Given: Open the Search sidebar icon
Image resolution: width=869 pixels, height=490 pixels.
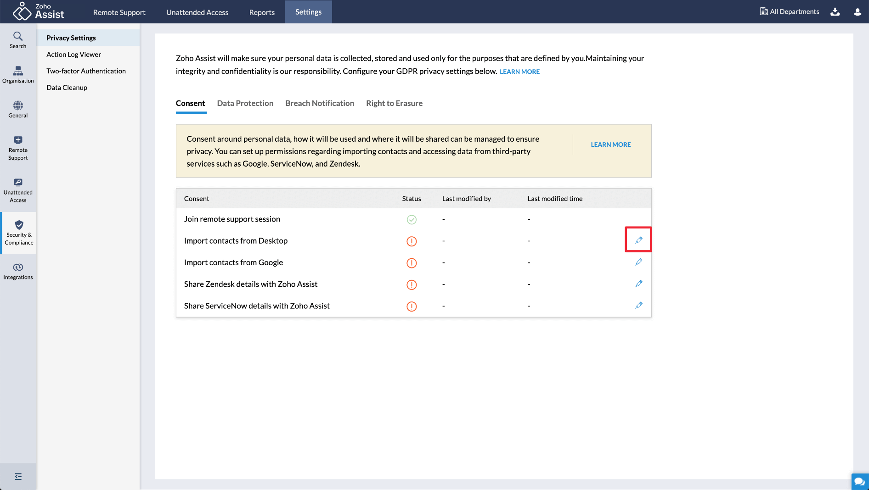Looking at the screenshot, I should [x=18, y=40].
